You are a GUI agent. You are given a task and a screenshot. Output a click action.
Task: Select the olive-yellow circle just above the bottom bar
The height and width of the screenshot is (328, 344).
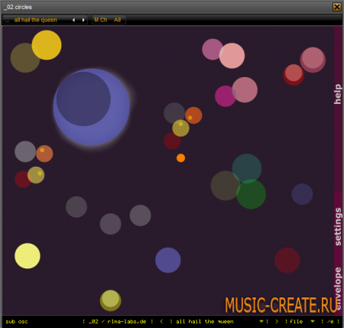110,300
